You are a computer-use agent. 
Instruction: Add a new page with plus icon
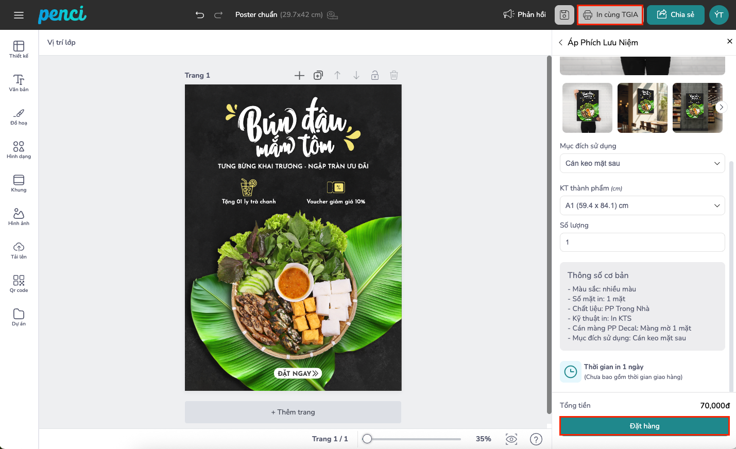(x=299, y=75)
